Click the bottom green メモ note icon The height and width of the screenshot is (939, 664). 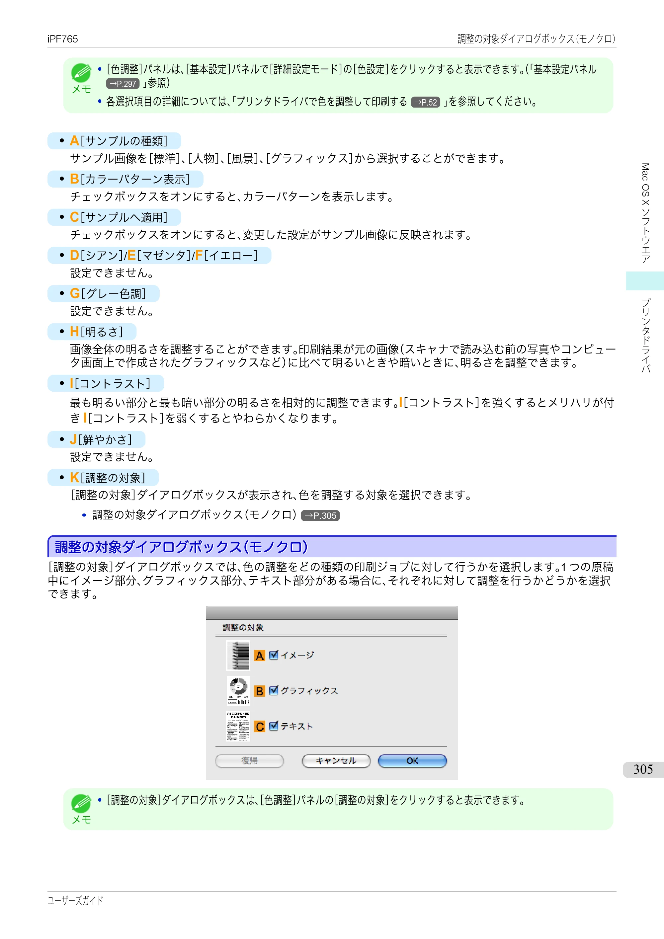pyautogui.click(x=81, y=803)
